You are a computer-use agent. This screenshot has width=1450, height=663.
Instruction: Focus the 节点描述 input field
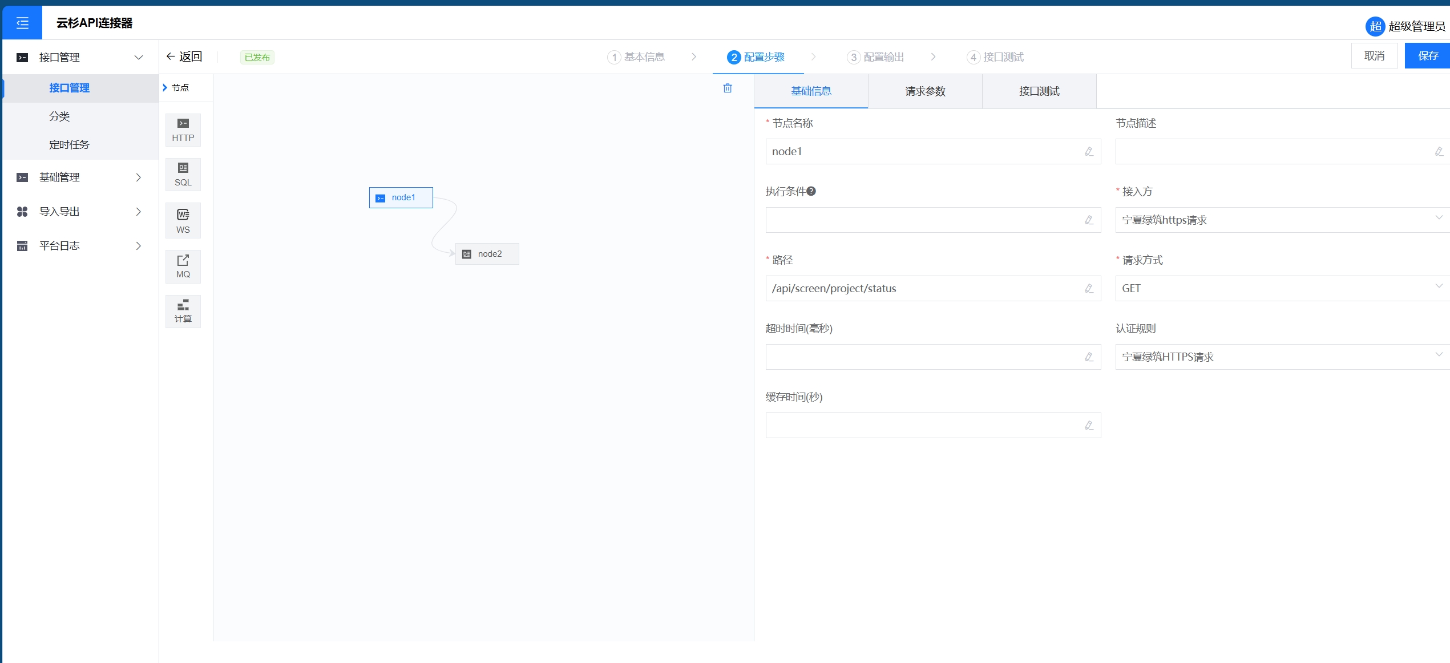(x=1282, y=152)
